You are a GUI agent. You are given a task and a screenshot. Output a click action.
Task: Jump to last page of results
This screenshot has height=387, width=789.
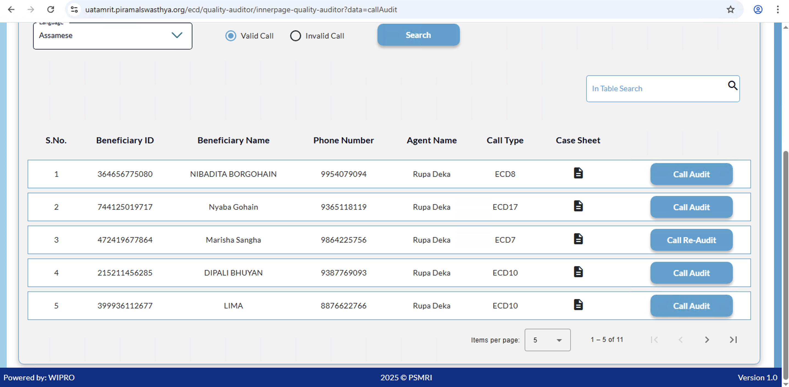tap(733, 340)
